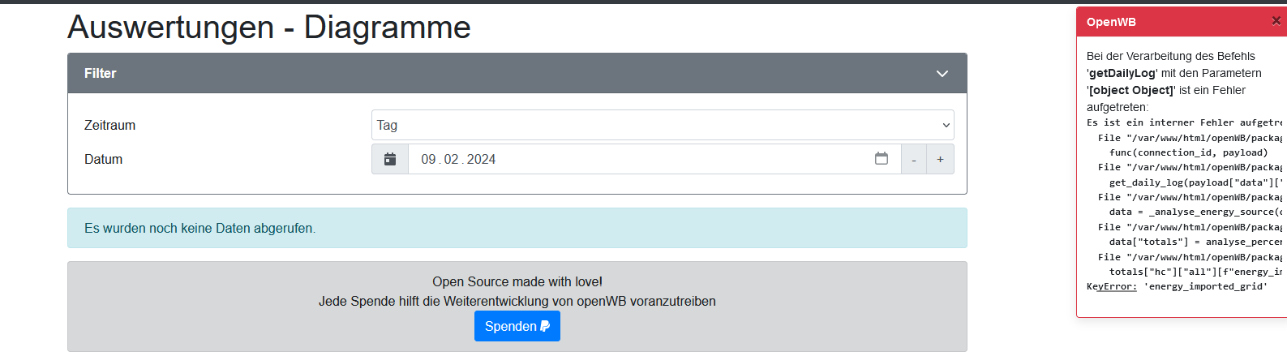
Task: Go to next day with plus button
Action: [940, 160]
